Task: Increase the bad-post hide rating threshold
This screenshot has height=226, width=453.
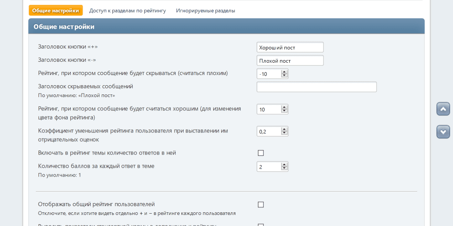Action: click(x=284, y=72)
